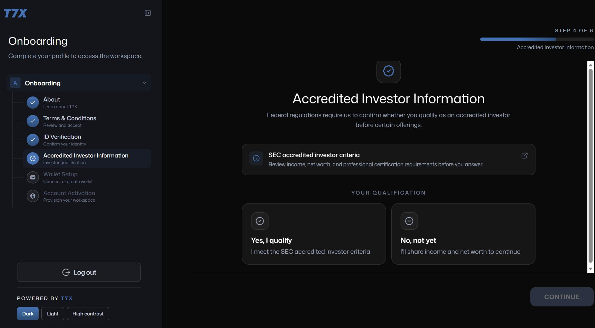Screen dimensions: 595x328
Task: Click the 'Federal regulations require us' paragraph
Action: click(x=389, y=120)
